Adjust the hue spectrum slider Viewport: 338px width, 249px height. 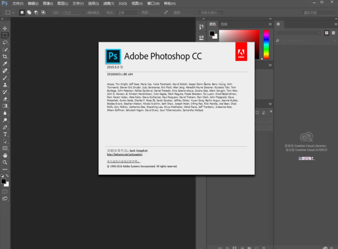266,45
